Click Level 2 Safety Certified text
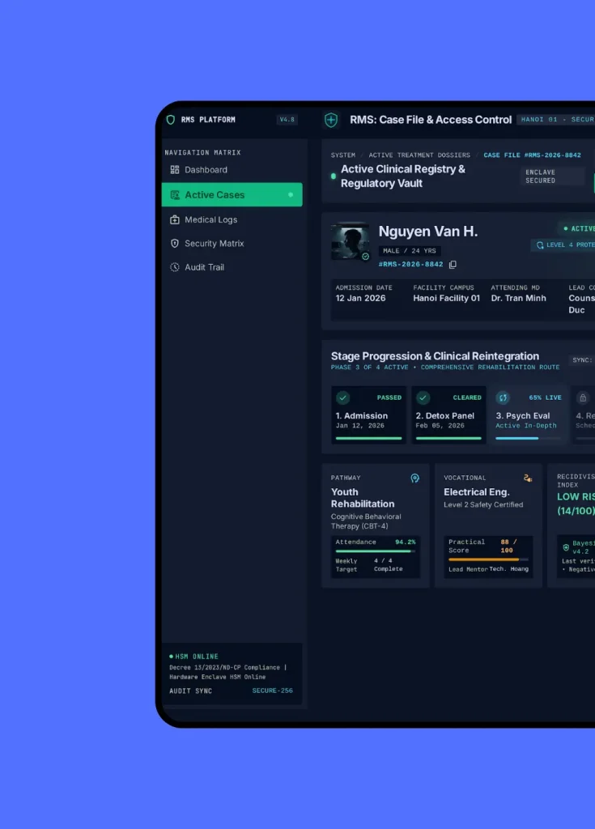 click(483, 505)
